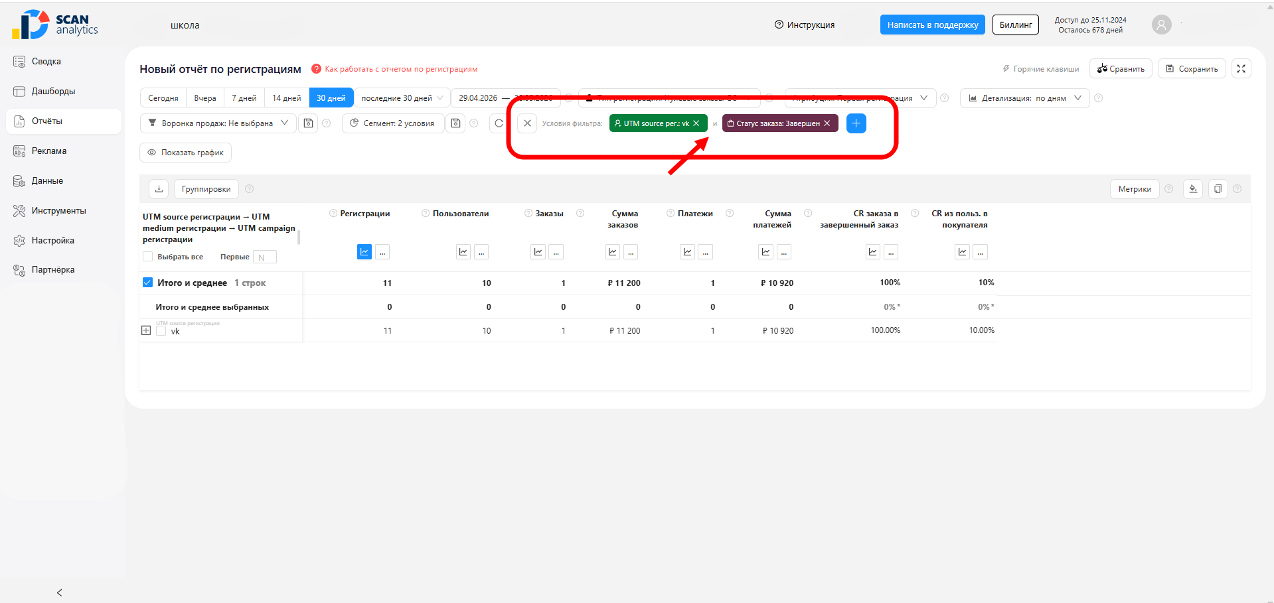Open the Воронка продаж dropdown
Screen dimensions: 1274x603
pos(218,123)
